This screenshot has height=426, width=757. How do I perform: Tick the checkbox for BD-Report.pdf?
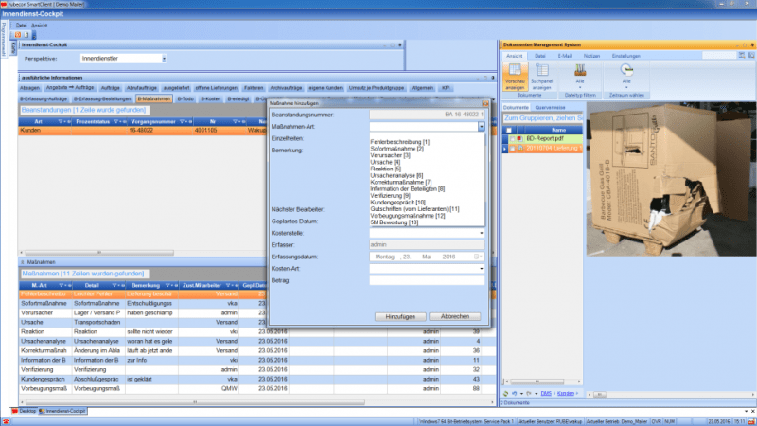coord(512,138)
